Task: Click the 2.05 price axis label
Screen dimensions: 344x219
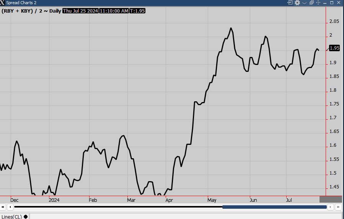Action: click(334, 21)
